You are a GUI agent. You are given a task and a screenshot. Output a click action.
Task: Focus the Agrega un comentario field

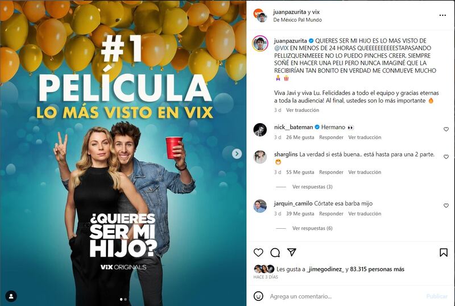tap(345, 296)
